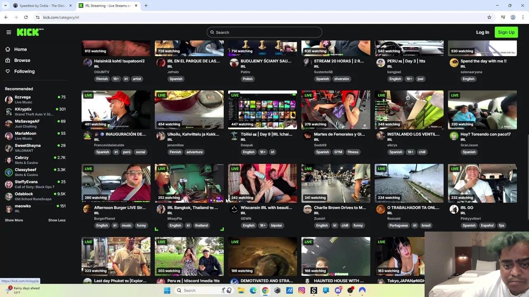
Task: Select the bipolar tag under GEWN
Action: 276,225
